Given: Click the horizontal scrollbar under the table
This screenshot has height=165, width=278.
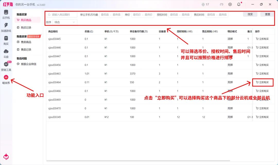Looking at the screenshot, I should [138, 161].
